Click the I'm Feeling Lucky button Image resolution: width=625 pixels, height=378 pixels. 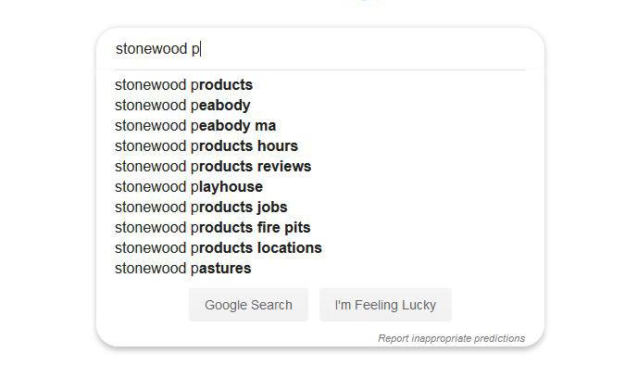click(x=385, y=305)
